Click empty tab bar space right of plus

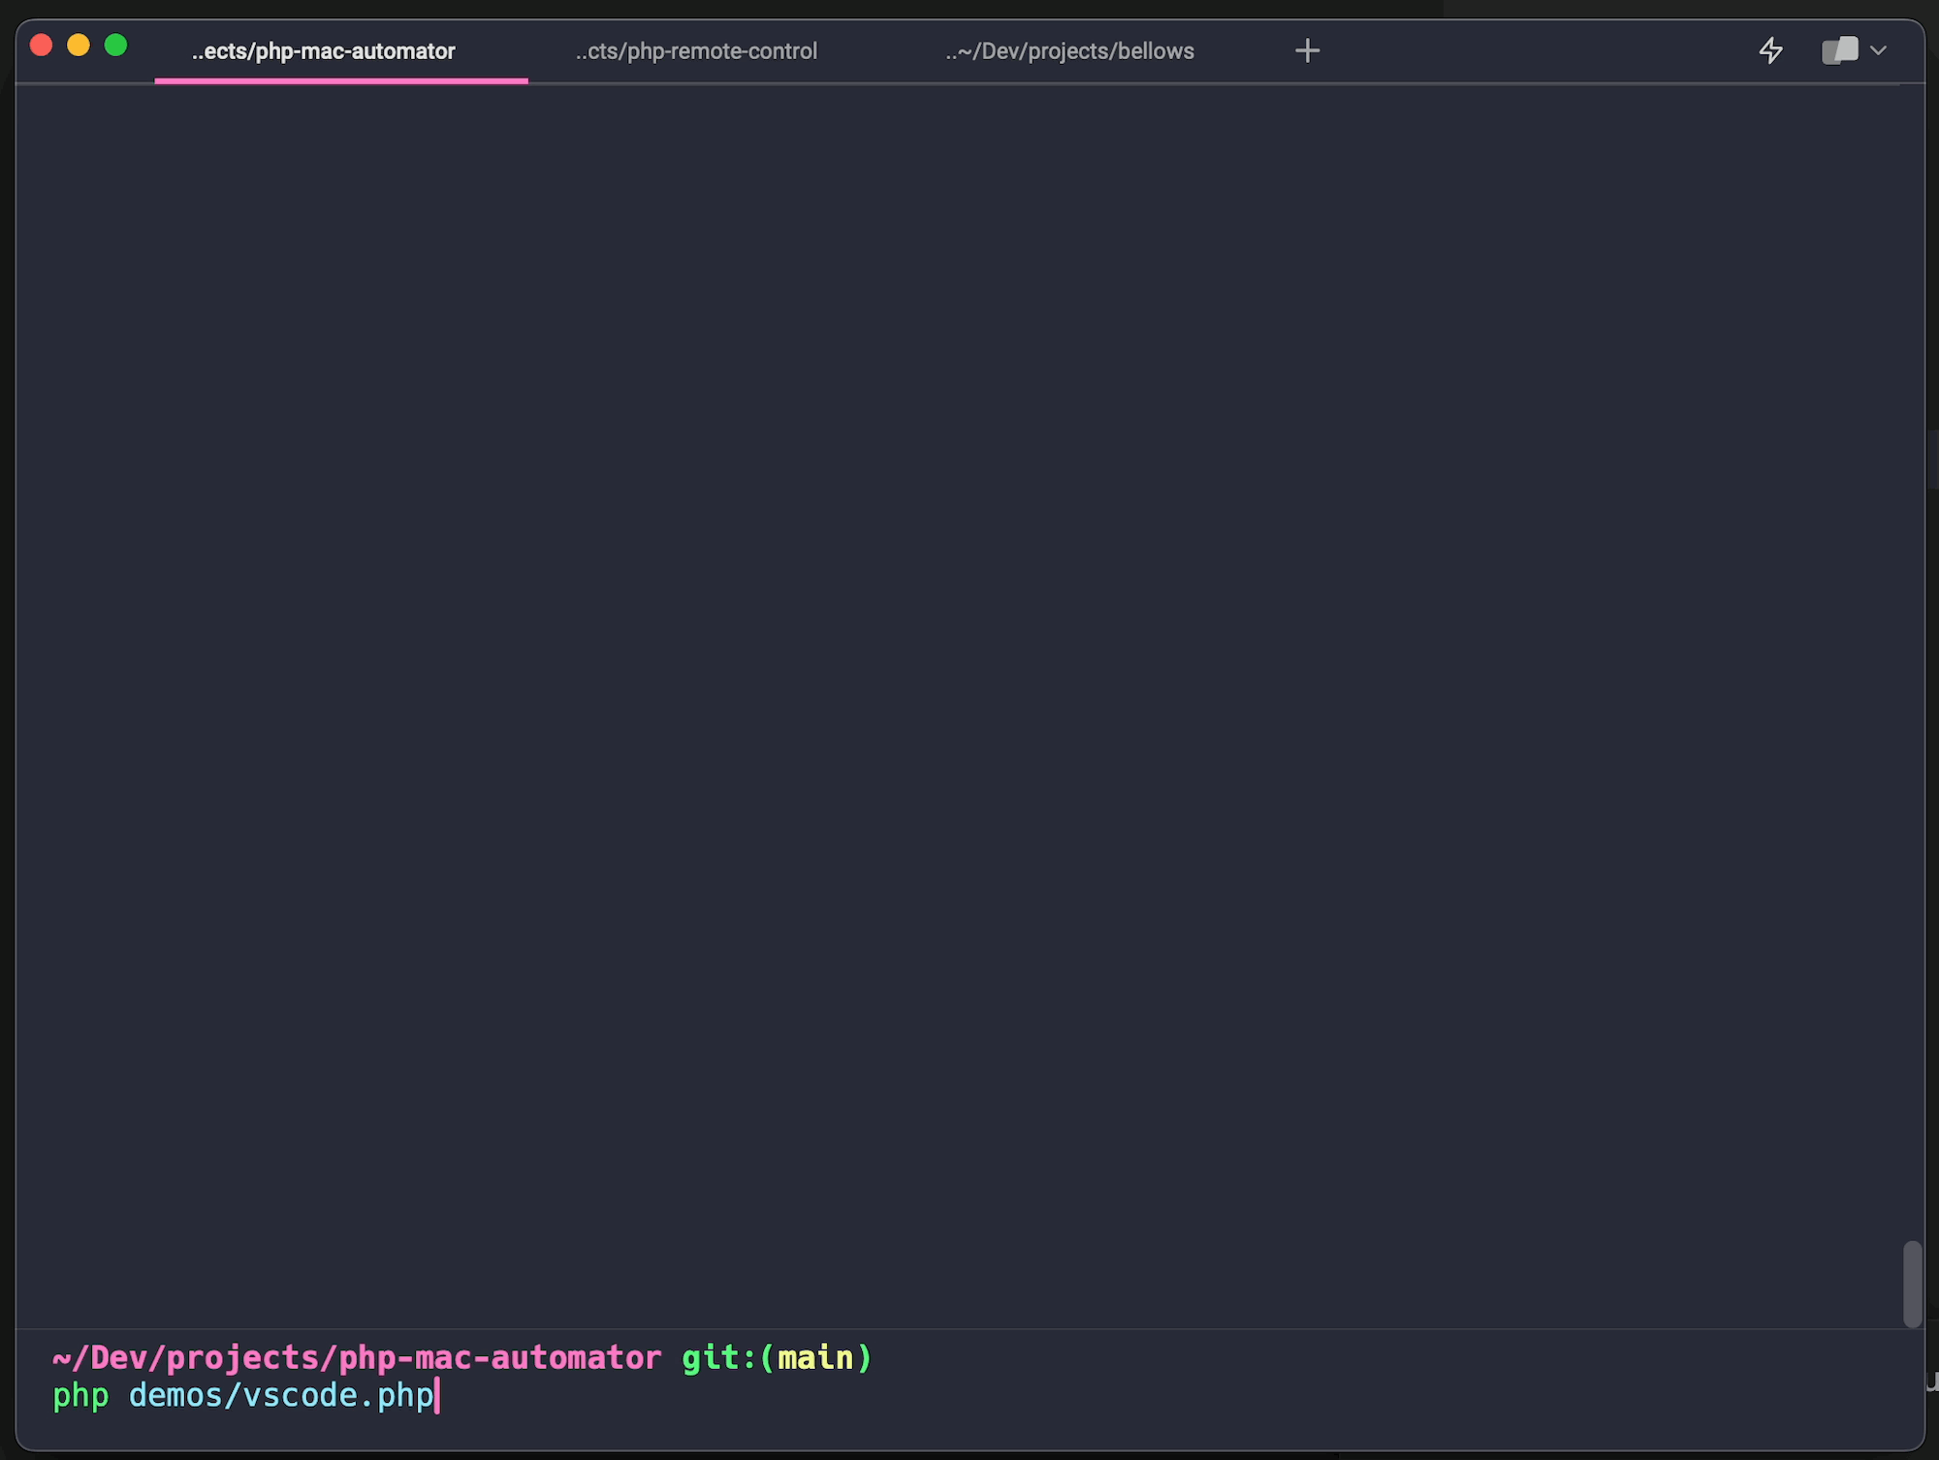(1532, 50)
